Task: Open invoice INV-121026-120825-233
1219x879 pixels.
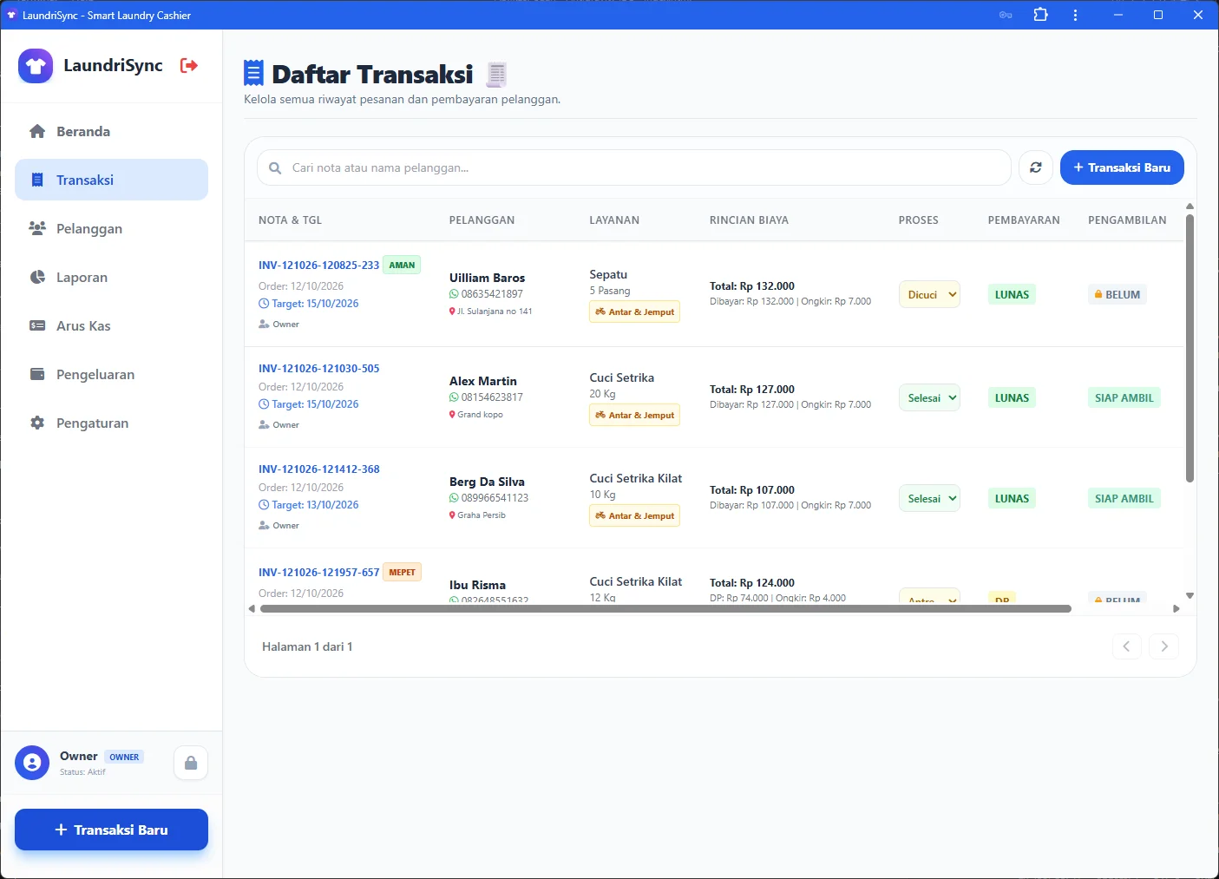Action: pos(318,266)
